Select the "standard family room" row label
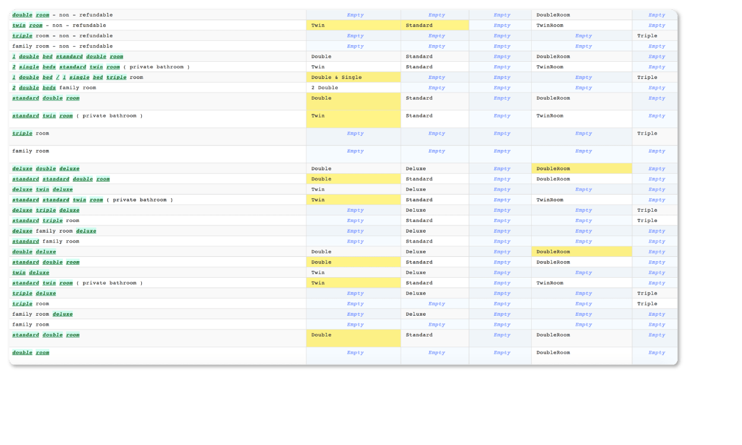742x445 pixels. 46,241
